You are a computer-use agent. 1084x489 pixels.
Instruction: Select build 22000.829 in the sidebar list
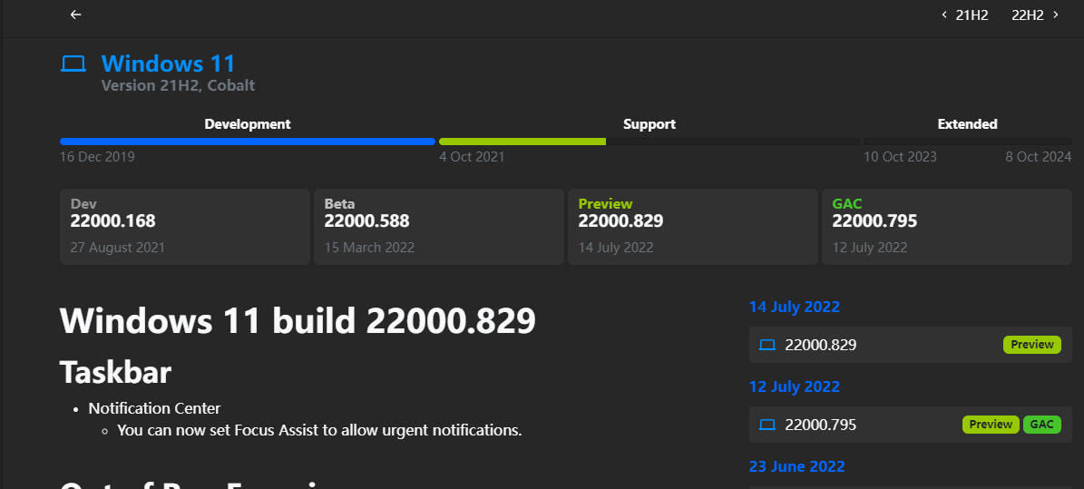click(x=911, y=345)
